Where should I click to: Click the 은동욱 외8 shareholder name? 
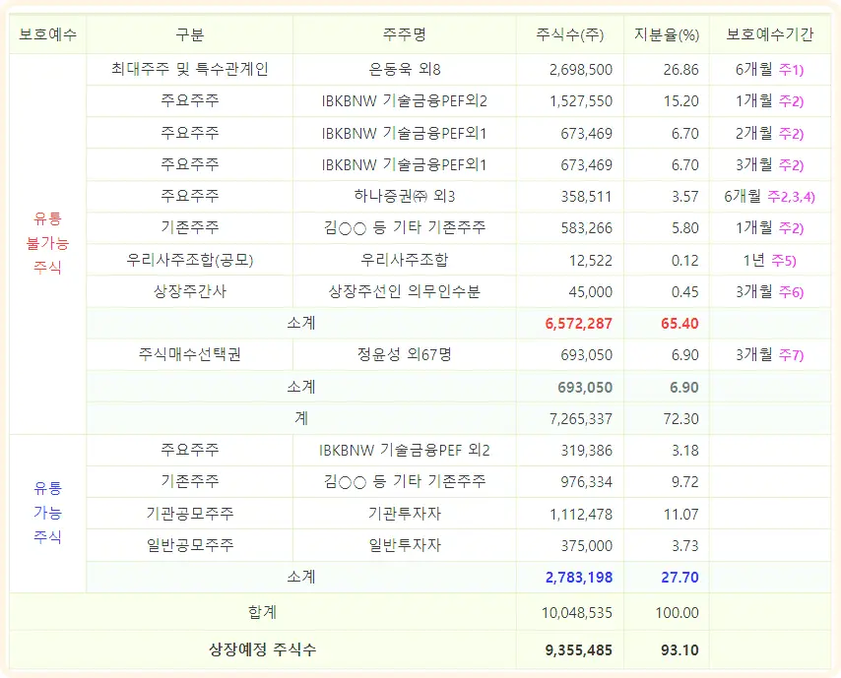pos(405,69)
